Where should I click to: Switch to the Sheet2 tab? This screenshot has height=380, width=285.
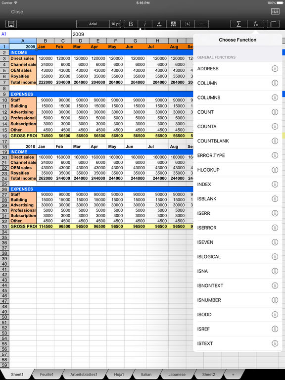[209, 375]
